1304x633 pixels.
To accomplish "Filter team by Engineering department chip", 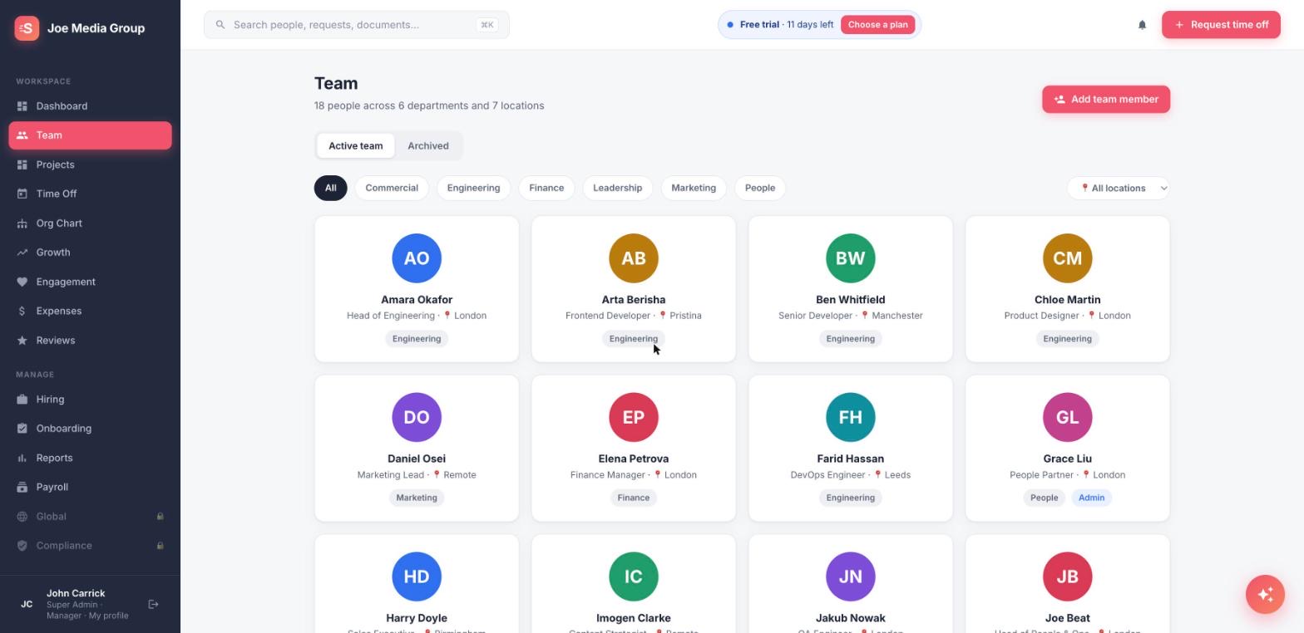I will coord(473,188).
